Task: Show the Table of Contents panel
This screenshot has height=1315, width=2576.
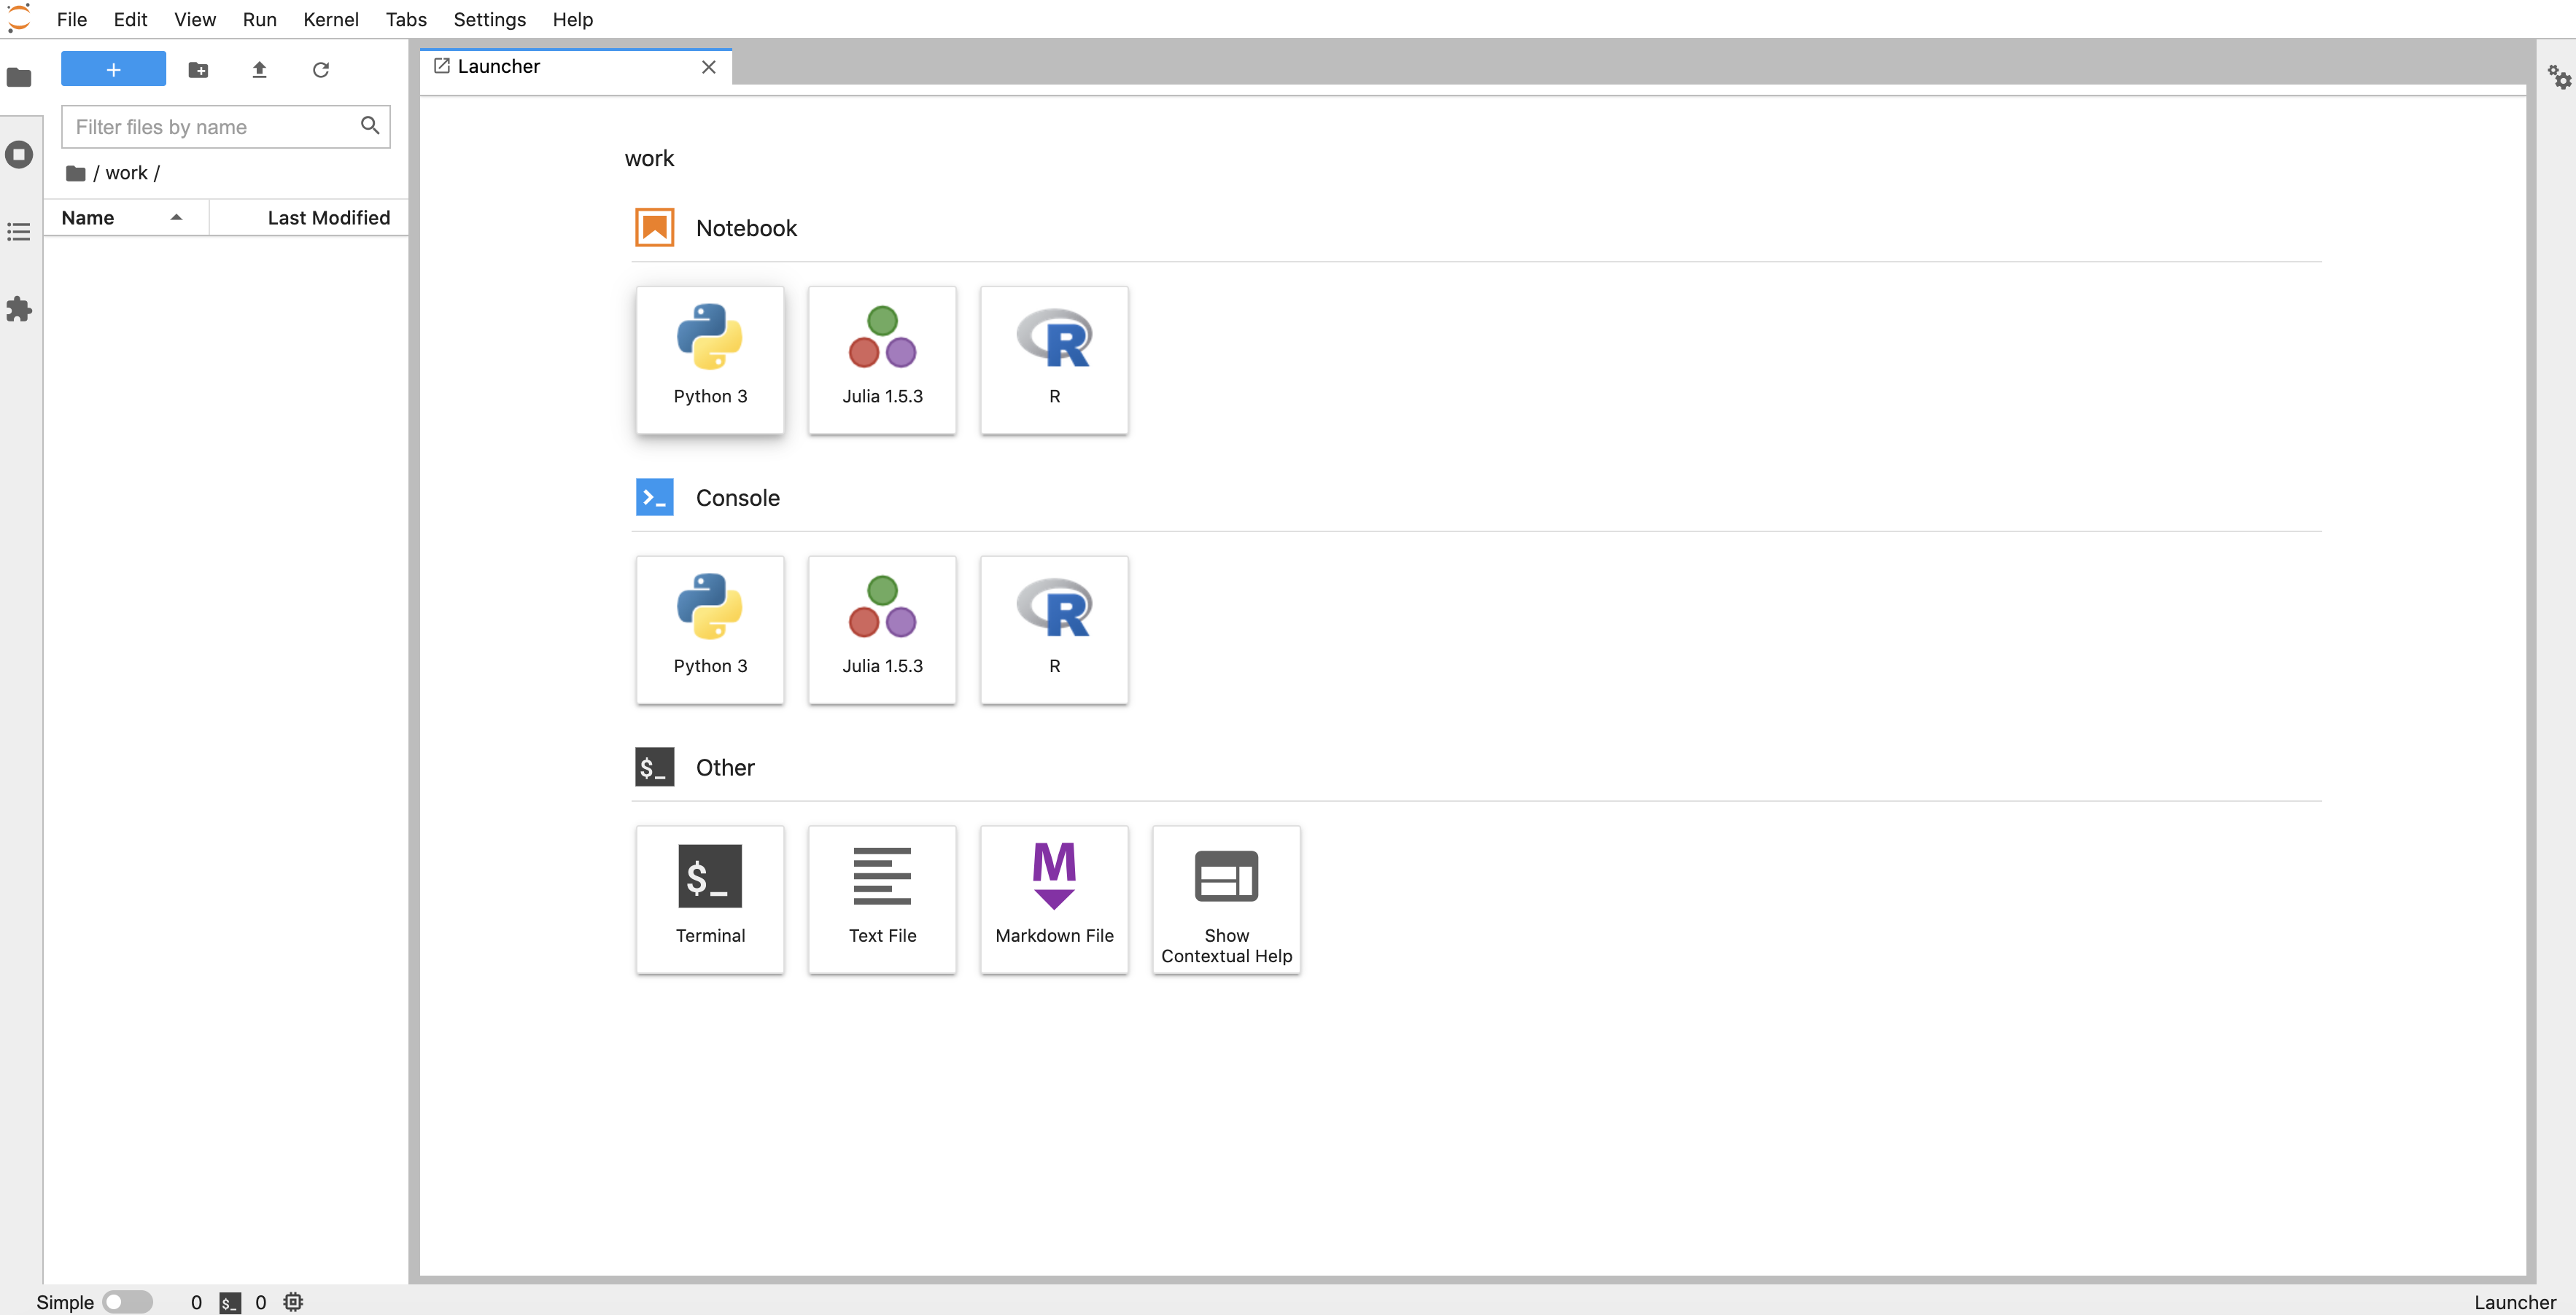Action: [19, 232]
